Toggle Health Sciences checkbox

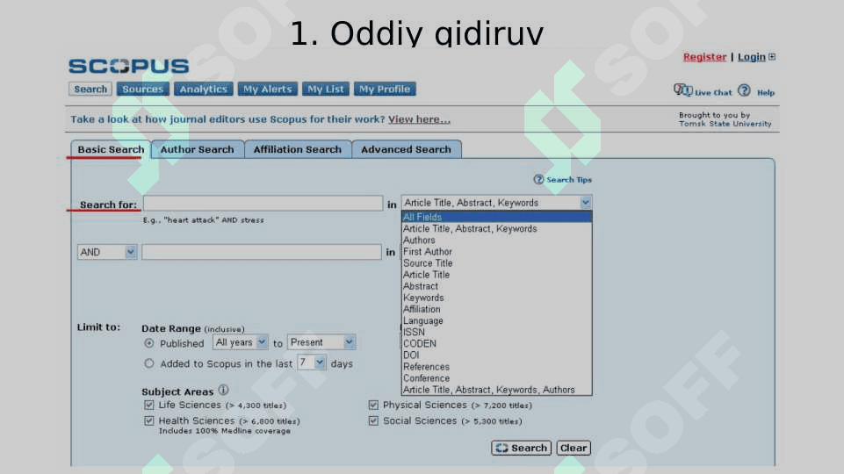tap(149, 420)
